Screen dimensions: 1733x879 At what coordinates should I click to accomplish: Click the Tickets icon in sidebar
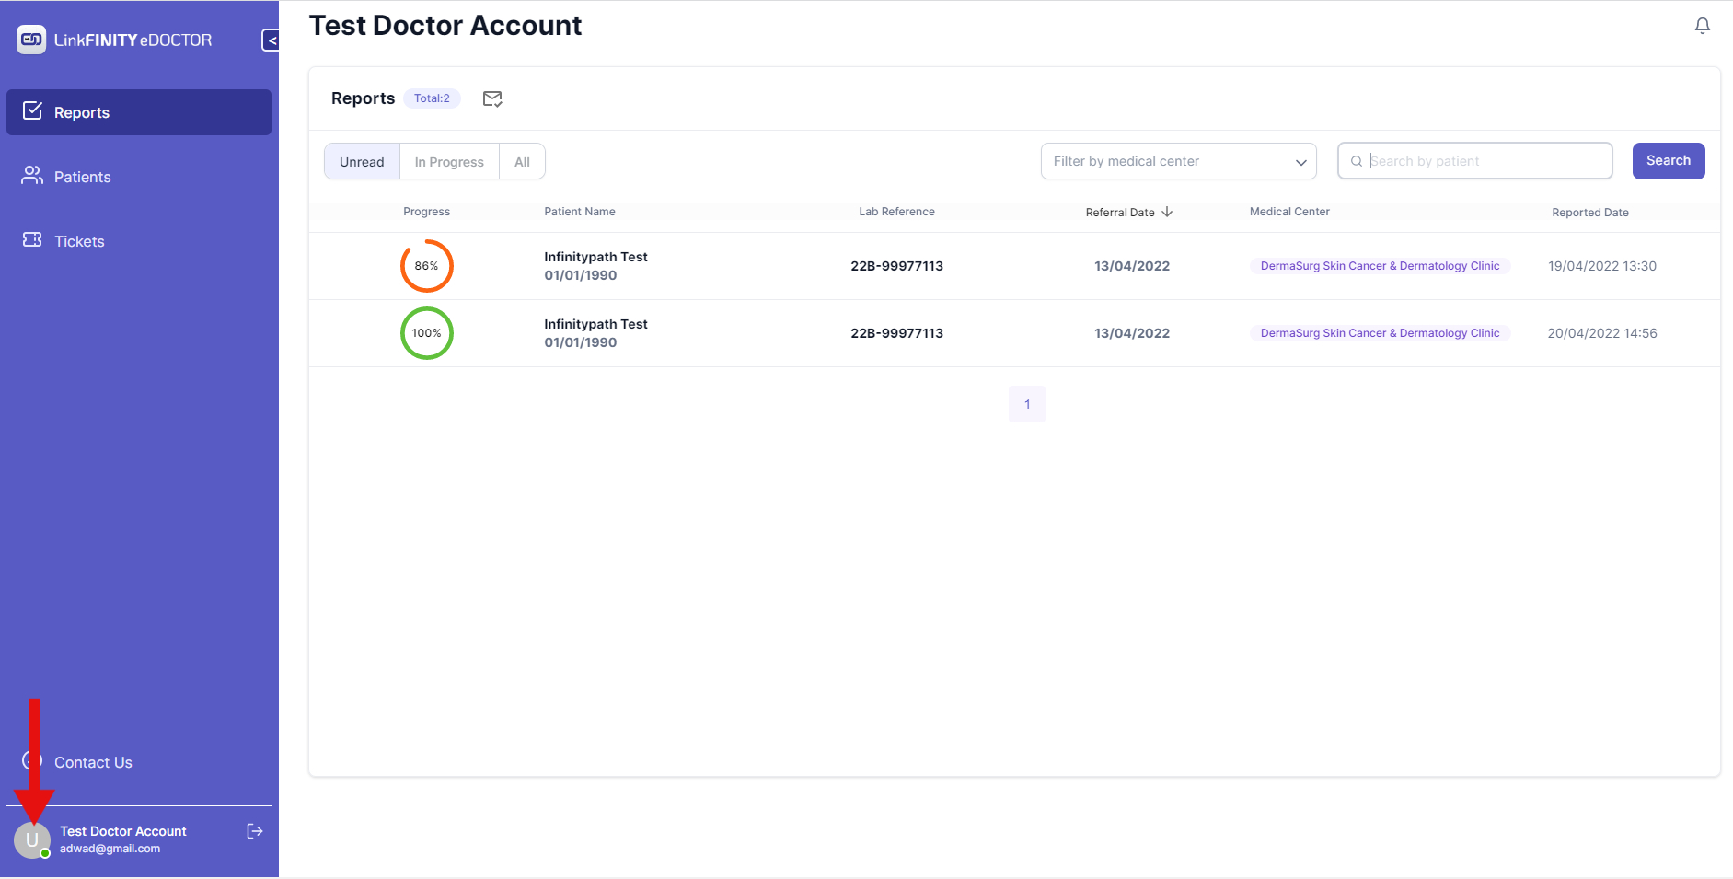click(32, 240)
